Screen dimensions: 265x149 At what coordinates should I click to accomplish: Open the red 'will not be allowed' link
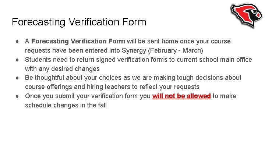pos(181,96)
